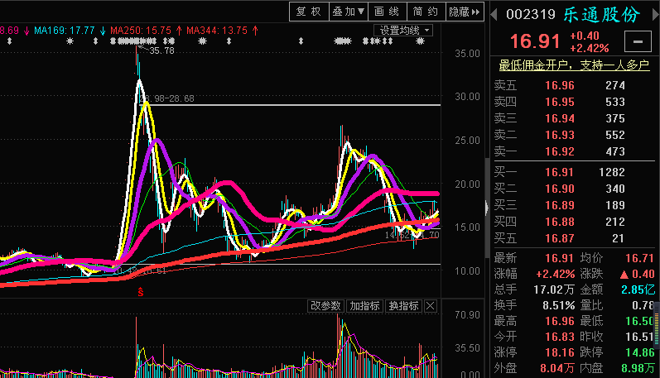660x378 pixels.
Task: Click the MA169: 17.77 label
Action: coord(65,31)
